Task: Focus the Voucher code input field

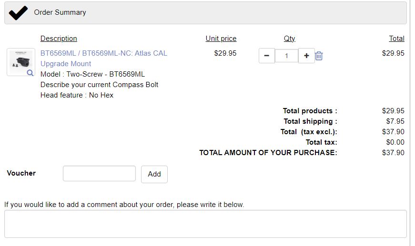Action: [x=99, y=174]
